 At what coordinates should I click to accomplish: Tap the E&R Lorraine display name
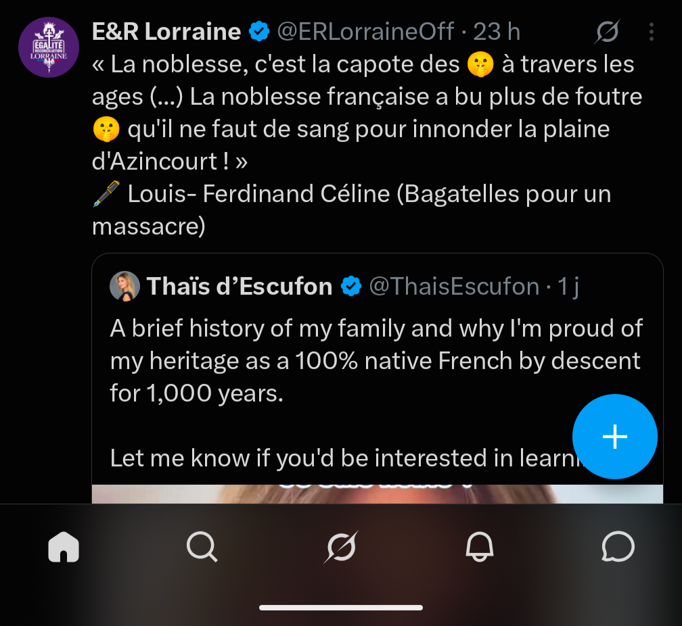click(166, 32)
